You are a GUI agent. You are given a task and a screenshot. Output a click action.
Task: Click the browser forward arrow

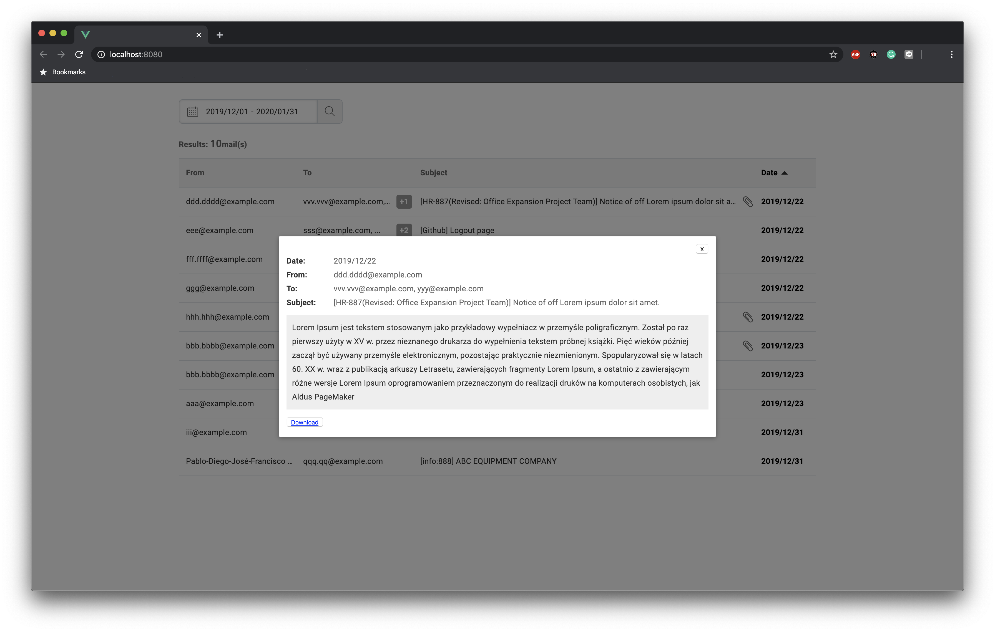[x=61, y=54]
